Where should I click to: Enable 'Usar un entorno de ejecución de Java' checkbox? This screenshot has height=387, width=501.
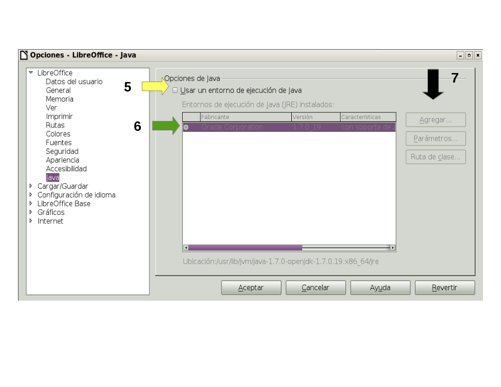click(175, 91)
